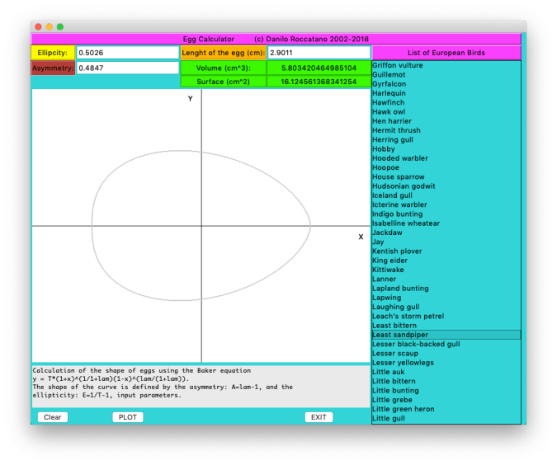Click the PLOT button
The height and width of the screenshot is (465, 557).
[127, 417]
